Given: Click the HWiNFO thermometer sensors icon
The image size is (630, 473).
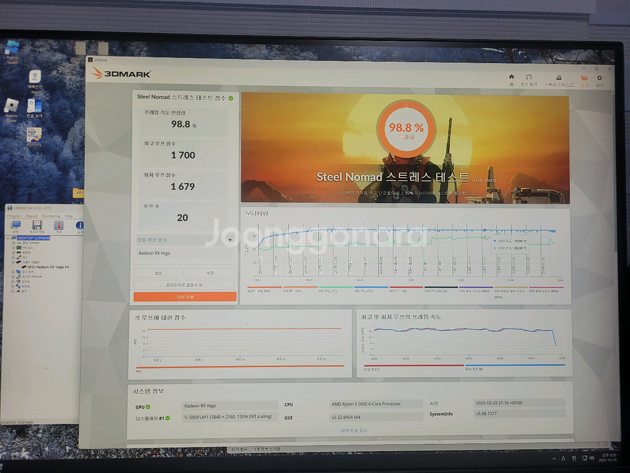Looking at the screenshot, I should tap(59, 226).
